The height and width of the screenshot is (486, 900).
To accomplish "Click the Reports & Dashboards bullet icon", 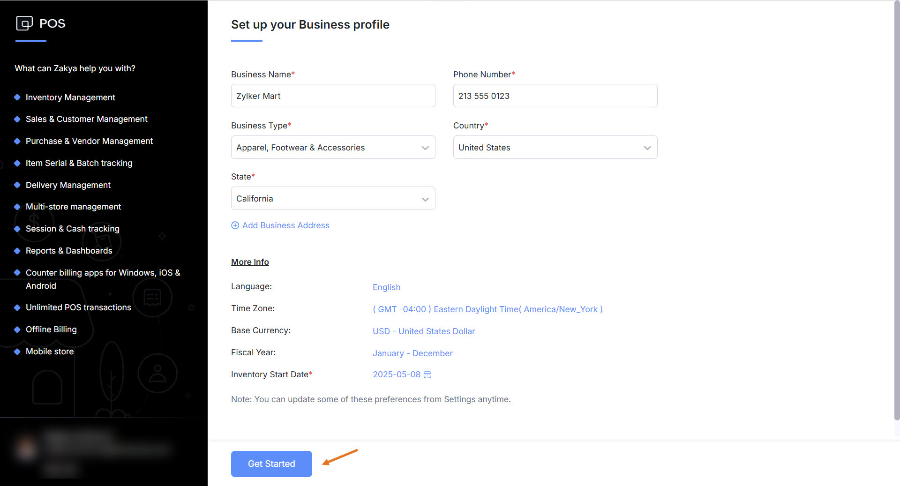I will (x=17, y=251).
